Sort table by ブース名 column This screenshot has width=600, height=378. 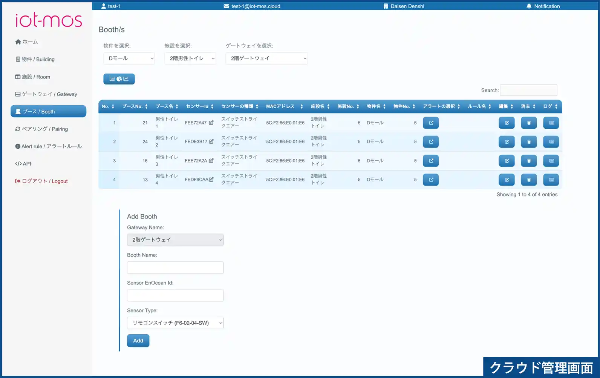click(x=167, y=106)
